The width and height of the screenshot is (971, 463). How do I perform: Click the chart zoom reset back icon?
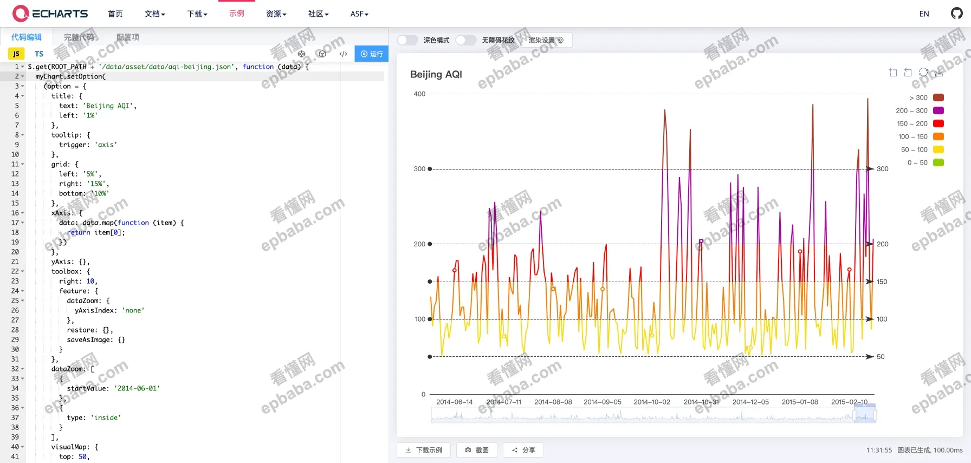click(908, 73)
